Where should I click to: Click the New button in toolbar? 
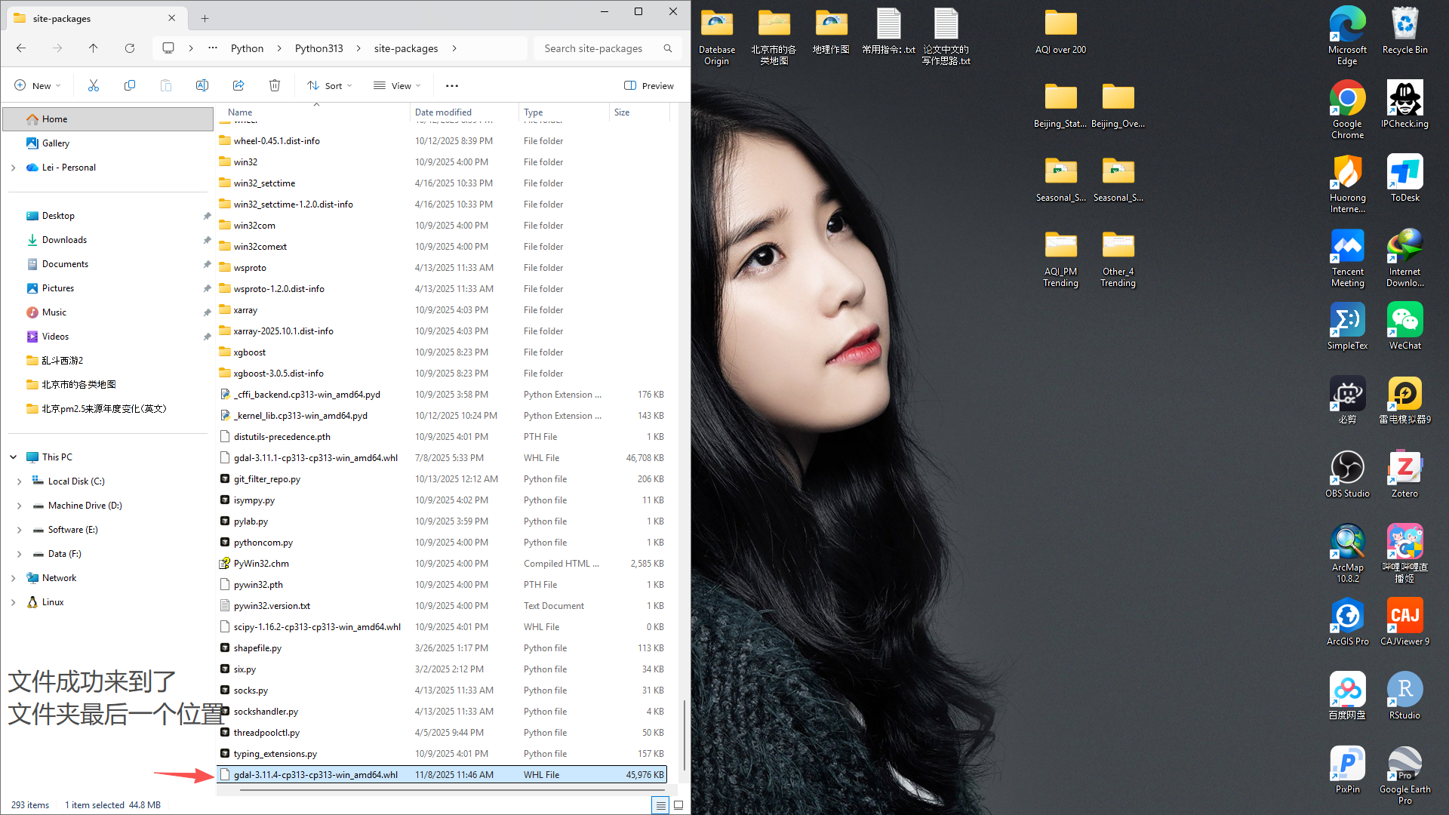click(38, 86)
